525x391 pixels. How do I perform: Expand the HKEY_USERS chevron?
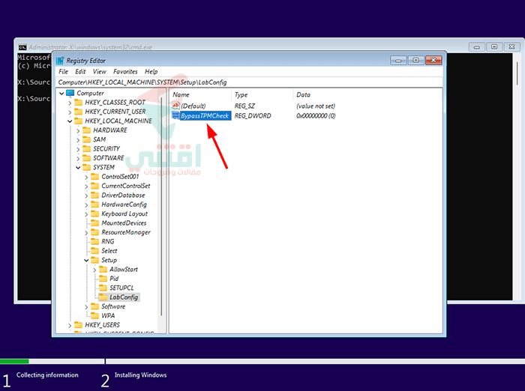pyautogui.click(x=70, y=325)
